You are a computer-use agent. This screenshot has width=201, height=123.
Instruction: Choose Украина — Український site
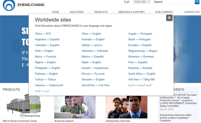pos(49,86)
